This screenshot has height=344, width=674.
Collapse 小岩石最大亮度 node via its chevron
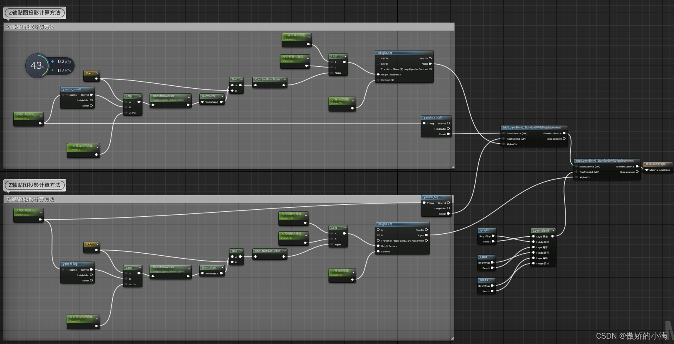[307, 58]
